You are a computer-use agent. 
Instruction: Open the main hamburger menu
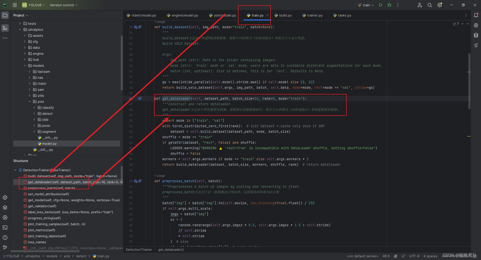point(15,5)
